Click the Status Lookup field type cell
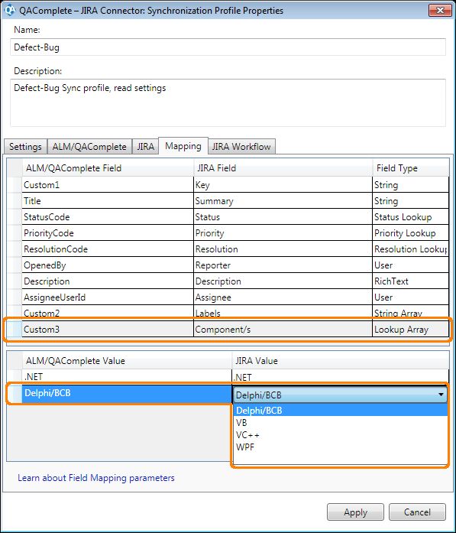The width and height of the screenshot is (456, 533). click(x=411, y=217)
